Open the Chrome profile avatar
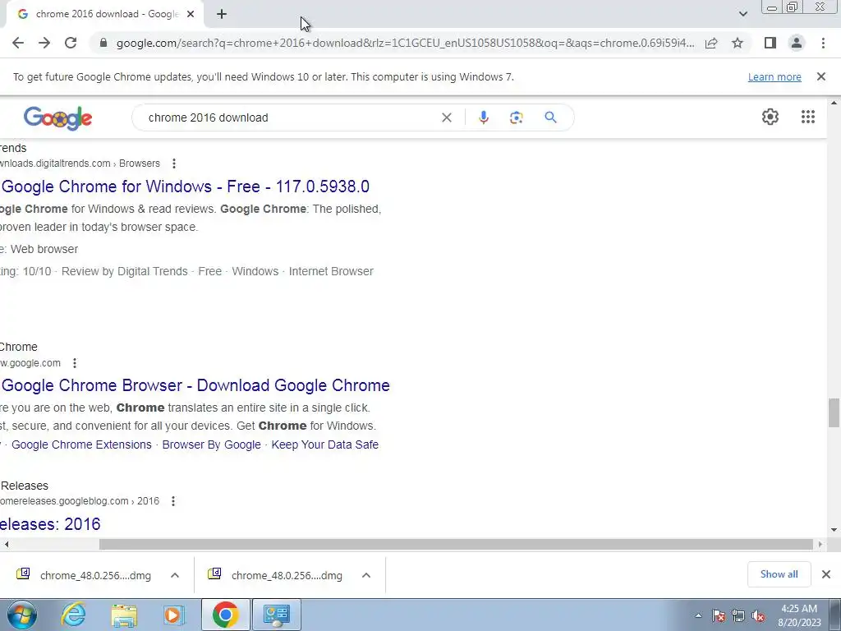Screen dimensions: 841x631 [x=797, y=43]
